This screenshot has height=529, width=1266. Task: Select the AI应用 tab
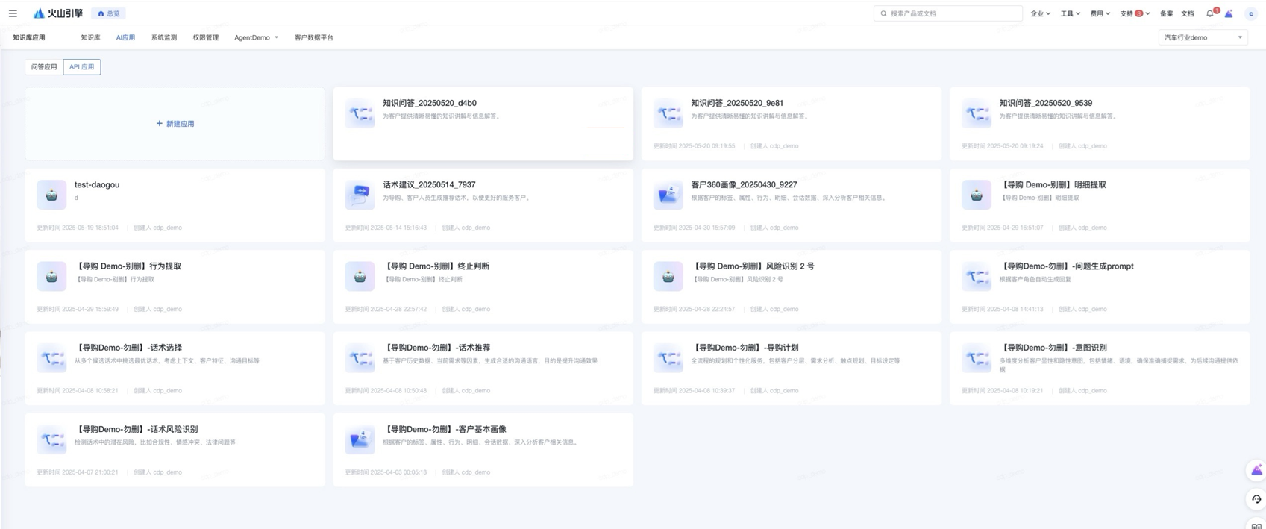pos(125,37)
